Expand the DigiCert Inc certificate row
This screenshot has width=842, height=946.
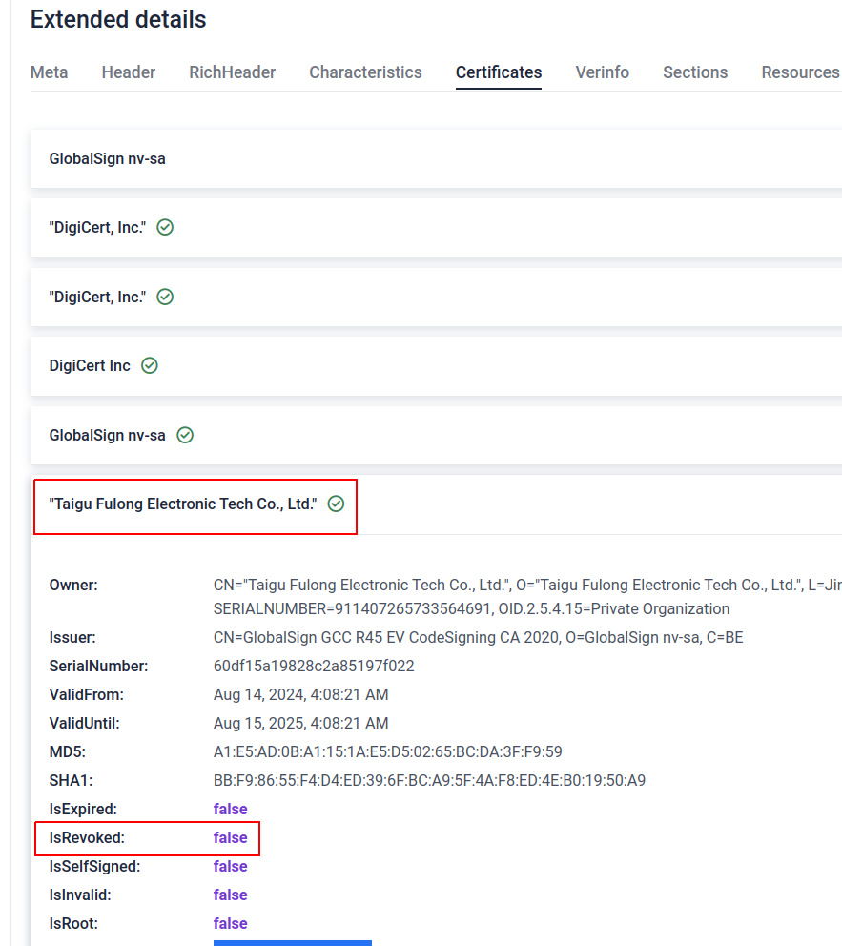pyautogui.click(x=436, y=365)
